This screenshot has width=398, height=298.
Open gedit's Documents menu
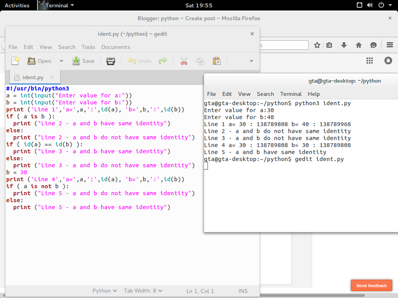point(116,47)
